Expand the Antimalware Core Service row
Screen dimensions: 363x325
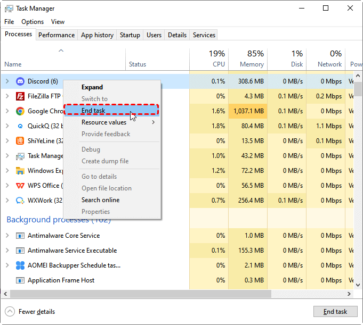7,236
